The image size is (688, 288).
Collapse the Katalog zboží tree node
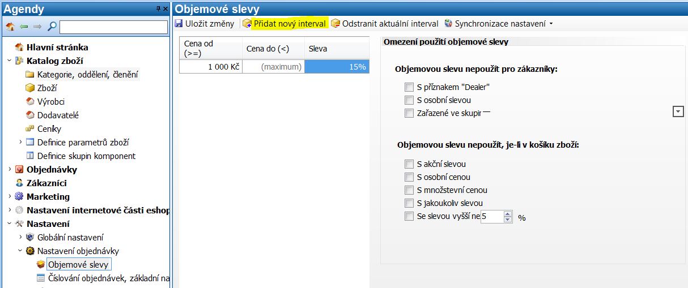(x=10, y=61)
